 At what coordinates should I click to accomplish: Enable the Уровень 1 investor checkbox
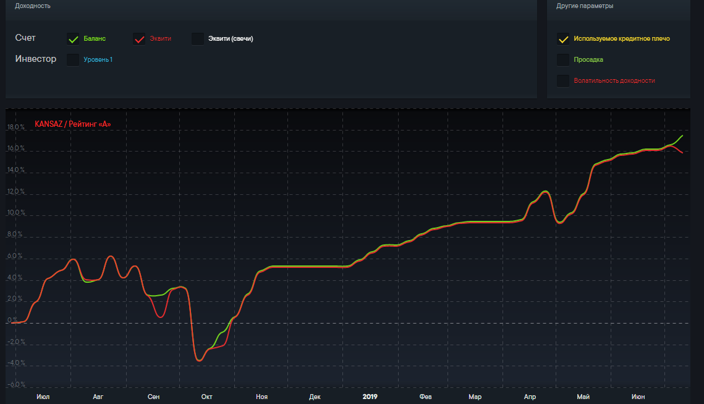[73, 60]
